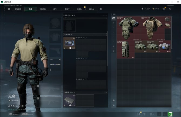Select the key card case item

tap(69, 43)
